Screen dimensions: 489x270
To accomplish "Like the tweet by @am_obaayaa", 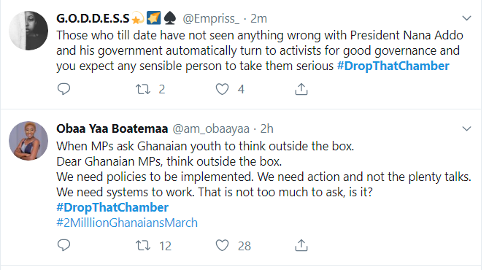I will [x=222, y=246].
